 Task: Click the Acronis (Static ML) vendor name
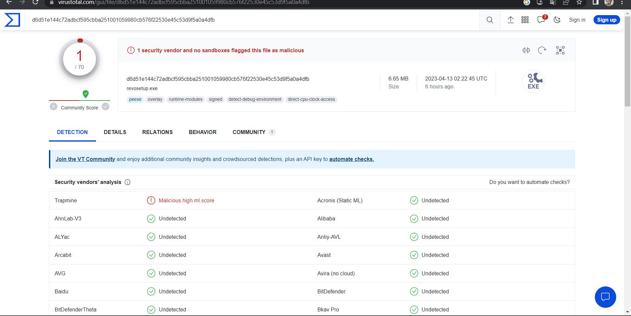(340, 201)
